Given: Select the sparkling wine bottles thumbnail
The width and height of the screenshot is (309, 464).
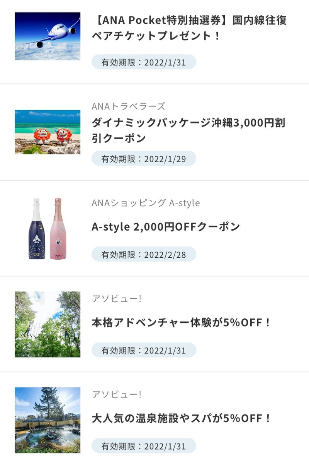Looking at the screenshot, I should pos(48,228).
